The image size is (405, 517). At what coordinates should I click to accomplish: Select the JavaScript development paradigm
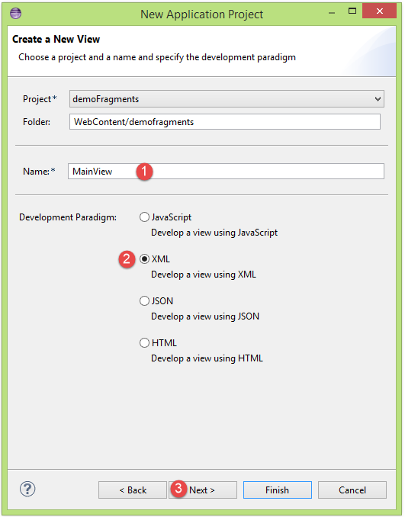(x=144, y=217)
